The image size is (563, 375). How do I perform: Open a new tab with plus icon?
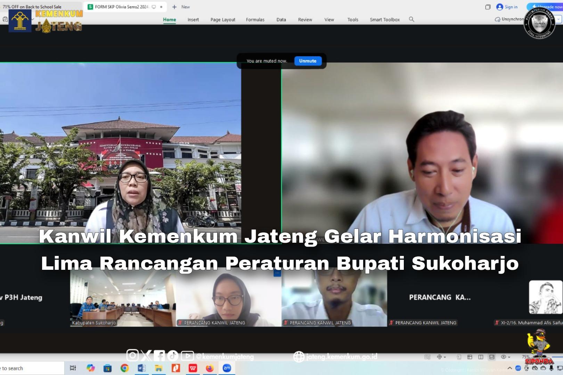pos(174,7)
